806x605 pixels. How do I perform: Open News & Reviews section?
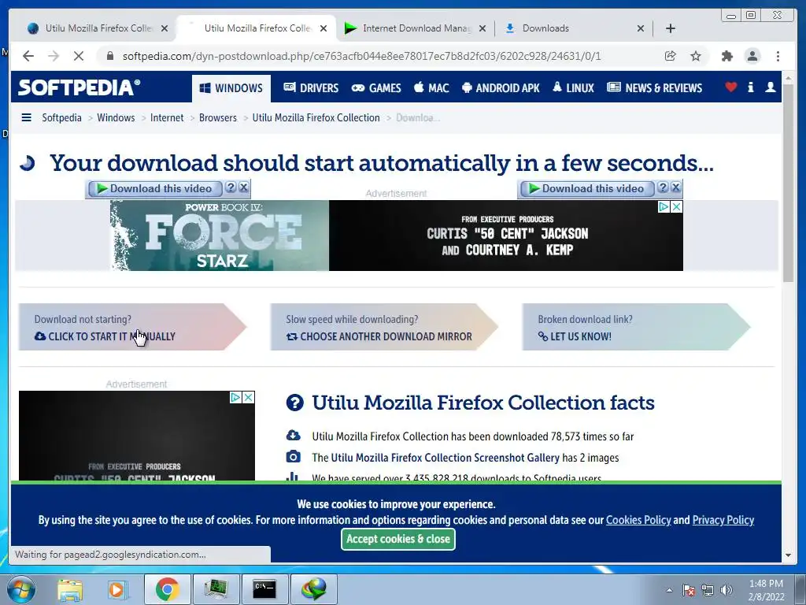[x=654, y=88]
